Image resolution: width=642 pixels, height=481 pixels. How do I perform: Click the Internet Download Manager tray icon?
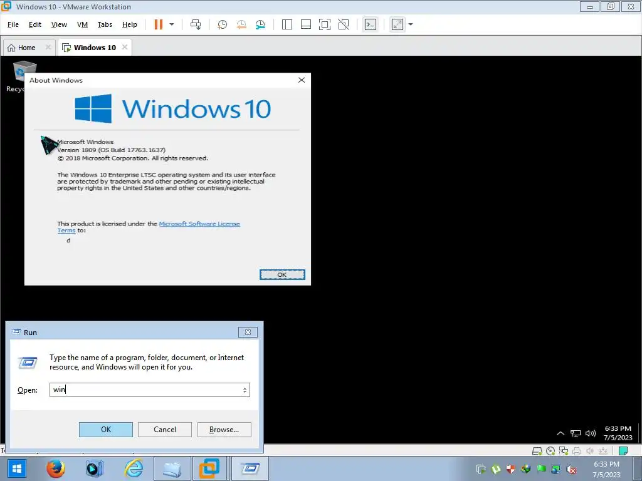526,469
